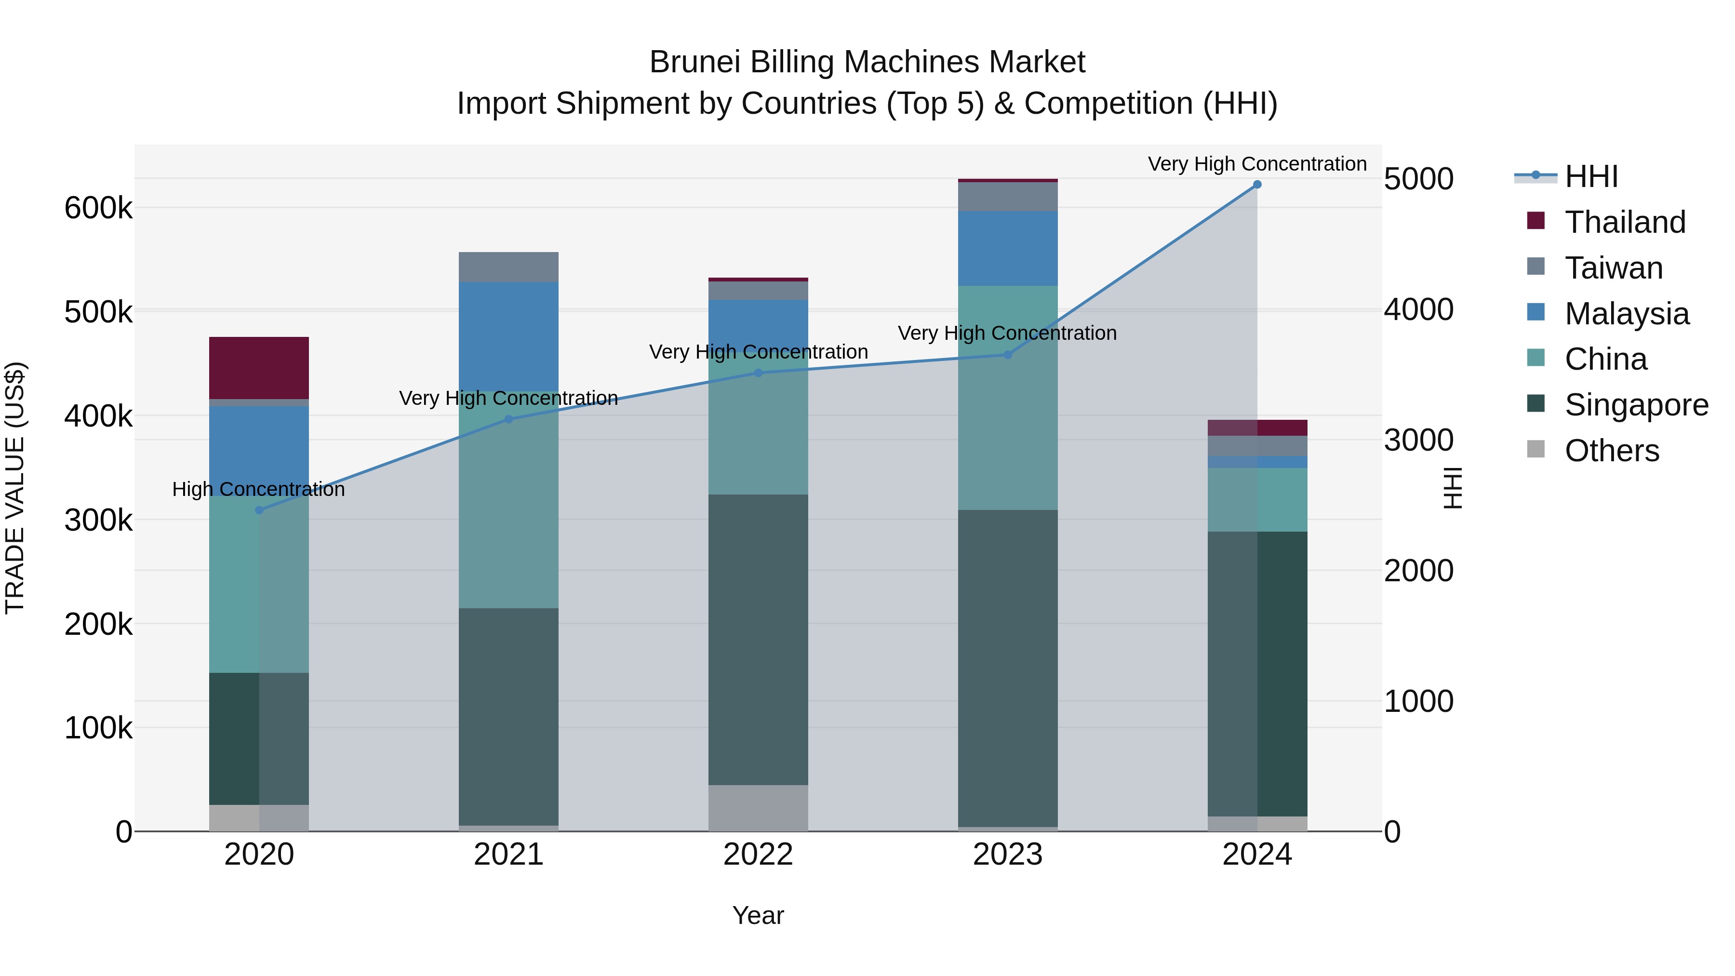Click 'Very High Concentration' label above 2024
The width and height of the screenshot is (1735, 976).
pyautogui.click(x=1257, y=164)
